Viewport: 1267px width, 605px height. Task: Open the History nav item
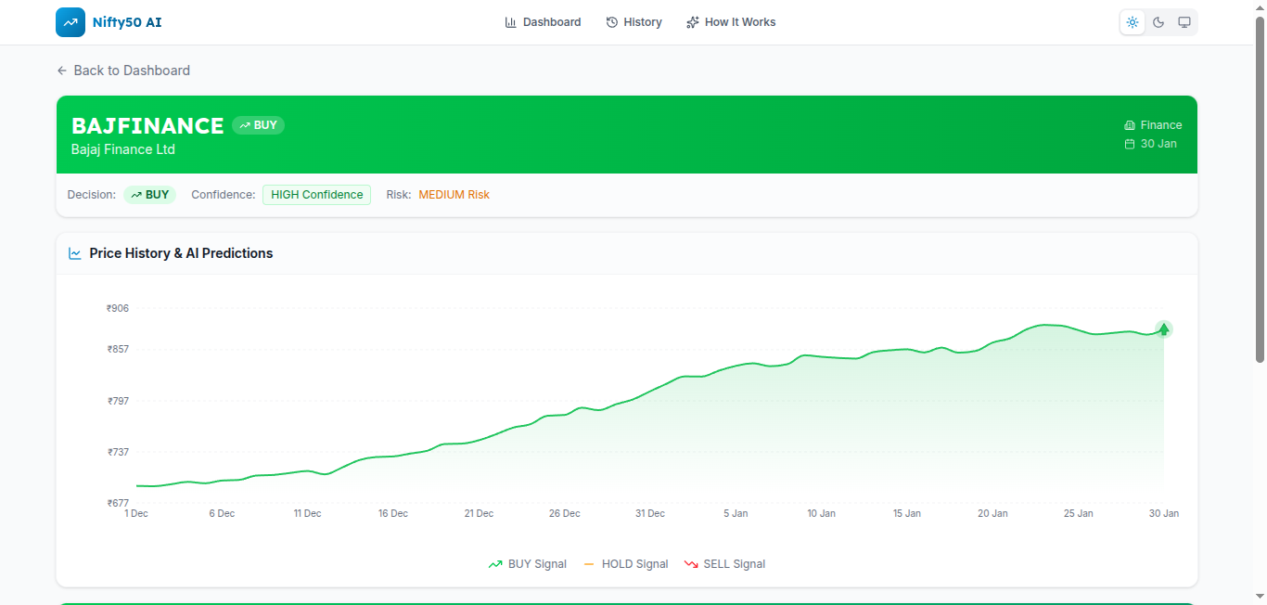[633, 22]
